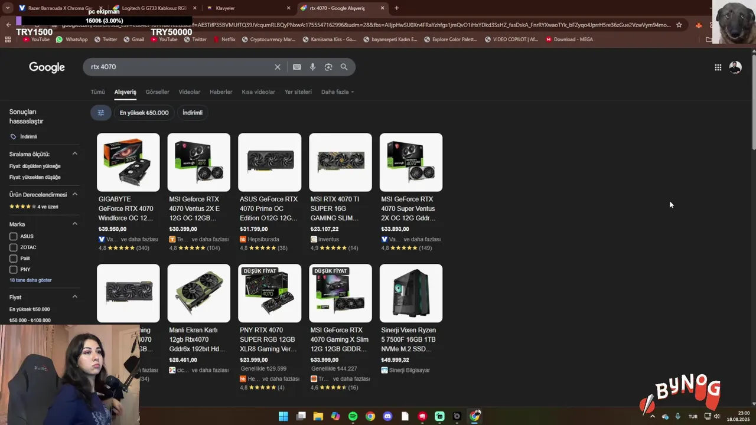
Task: Open the filter settings chip icon
Action: [x=100, y=113]
